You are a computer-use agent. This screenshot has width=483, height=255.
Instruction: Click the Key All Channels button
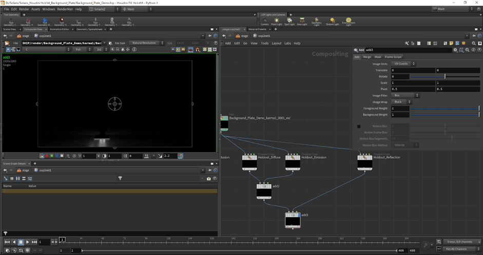tap(456, 249)
